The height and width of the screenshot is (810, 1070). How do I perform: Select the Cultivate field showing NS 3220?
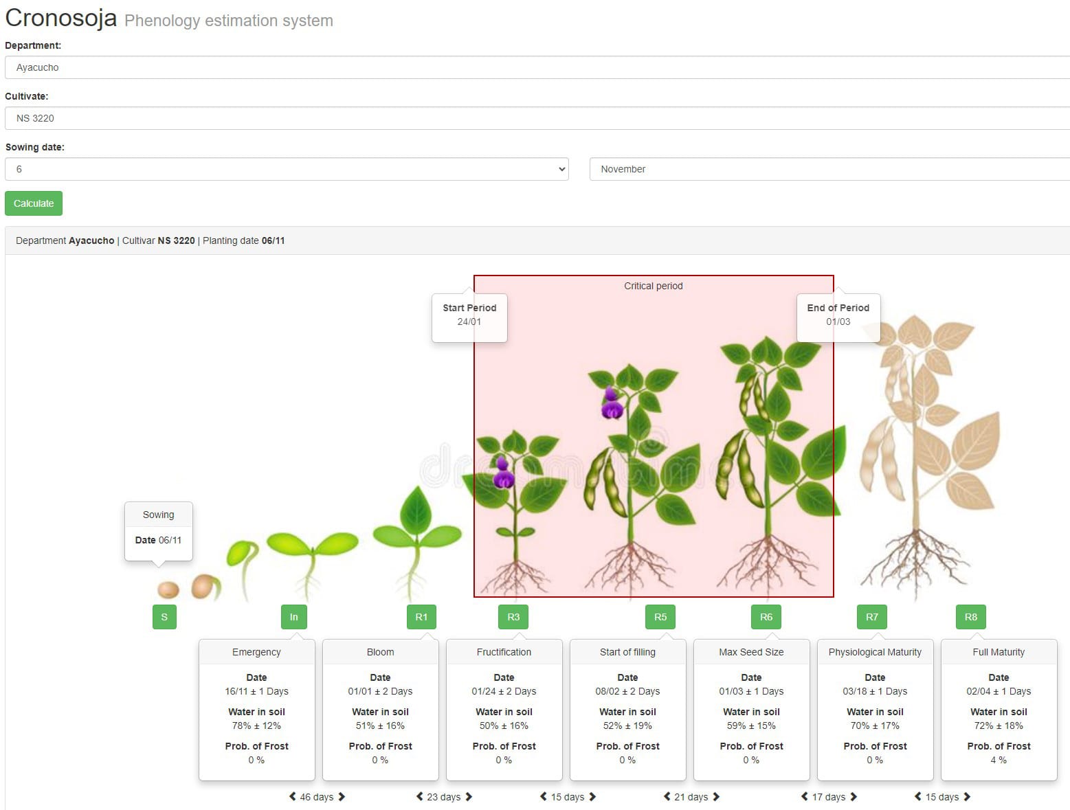click(535, 118)
